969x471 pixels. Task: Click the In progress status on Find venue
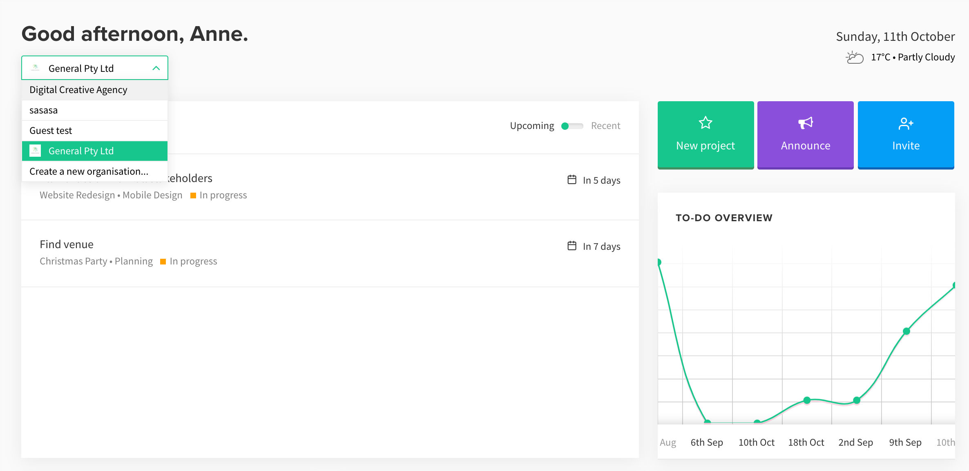tap(194, 261)
